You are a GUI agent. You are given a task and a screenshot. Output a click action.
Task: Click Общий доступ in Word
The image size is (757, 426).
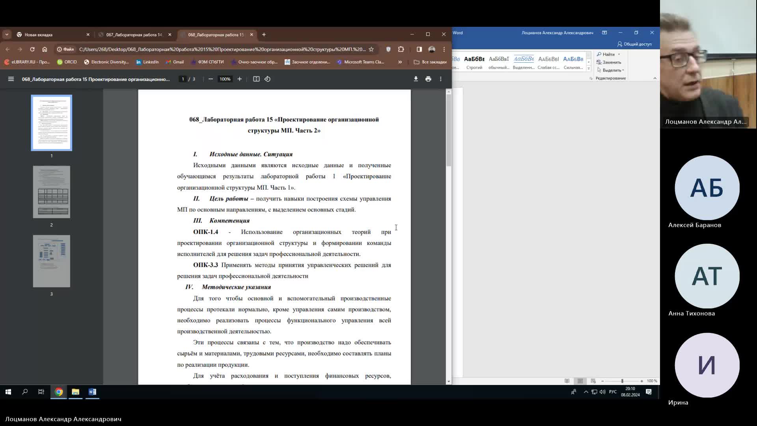(x=634, y=44)
